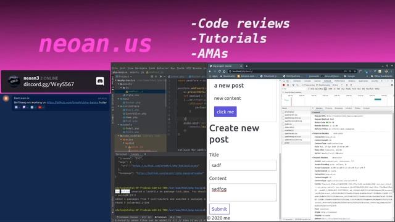Click the Chrome profile avatar
The width and height of the screenshot is (395, 222).
coord(386,72)
